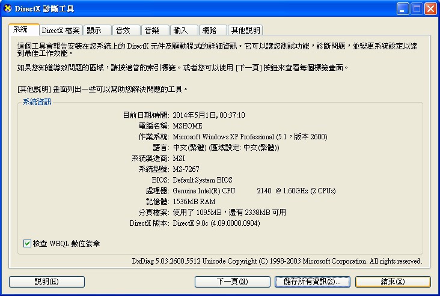This screenshot has height=296, width=440.
Task: Click the DirectX icon in title bar
Action: click(8, 8)
